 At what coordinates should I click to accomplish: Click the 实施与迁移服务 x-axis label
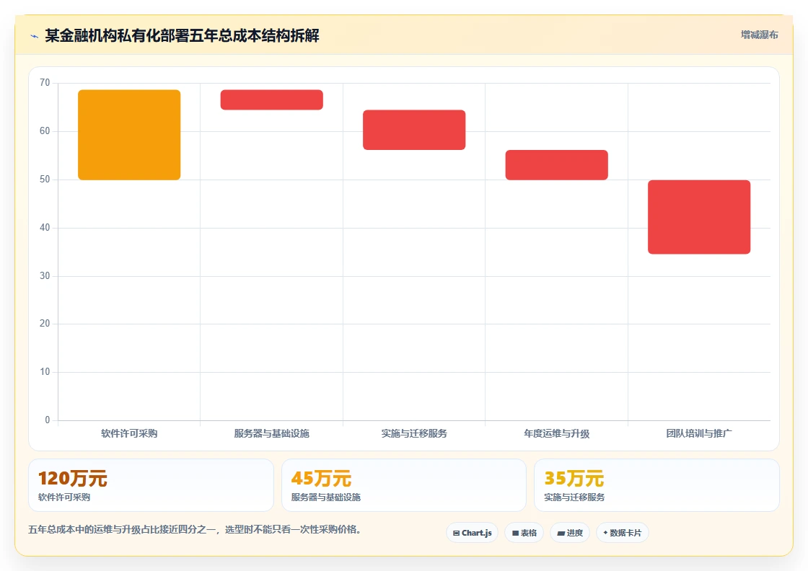click(x=414, y=433)
